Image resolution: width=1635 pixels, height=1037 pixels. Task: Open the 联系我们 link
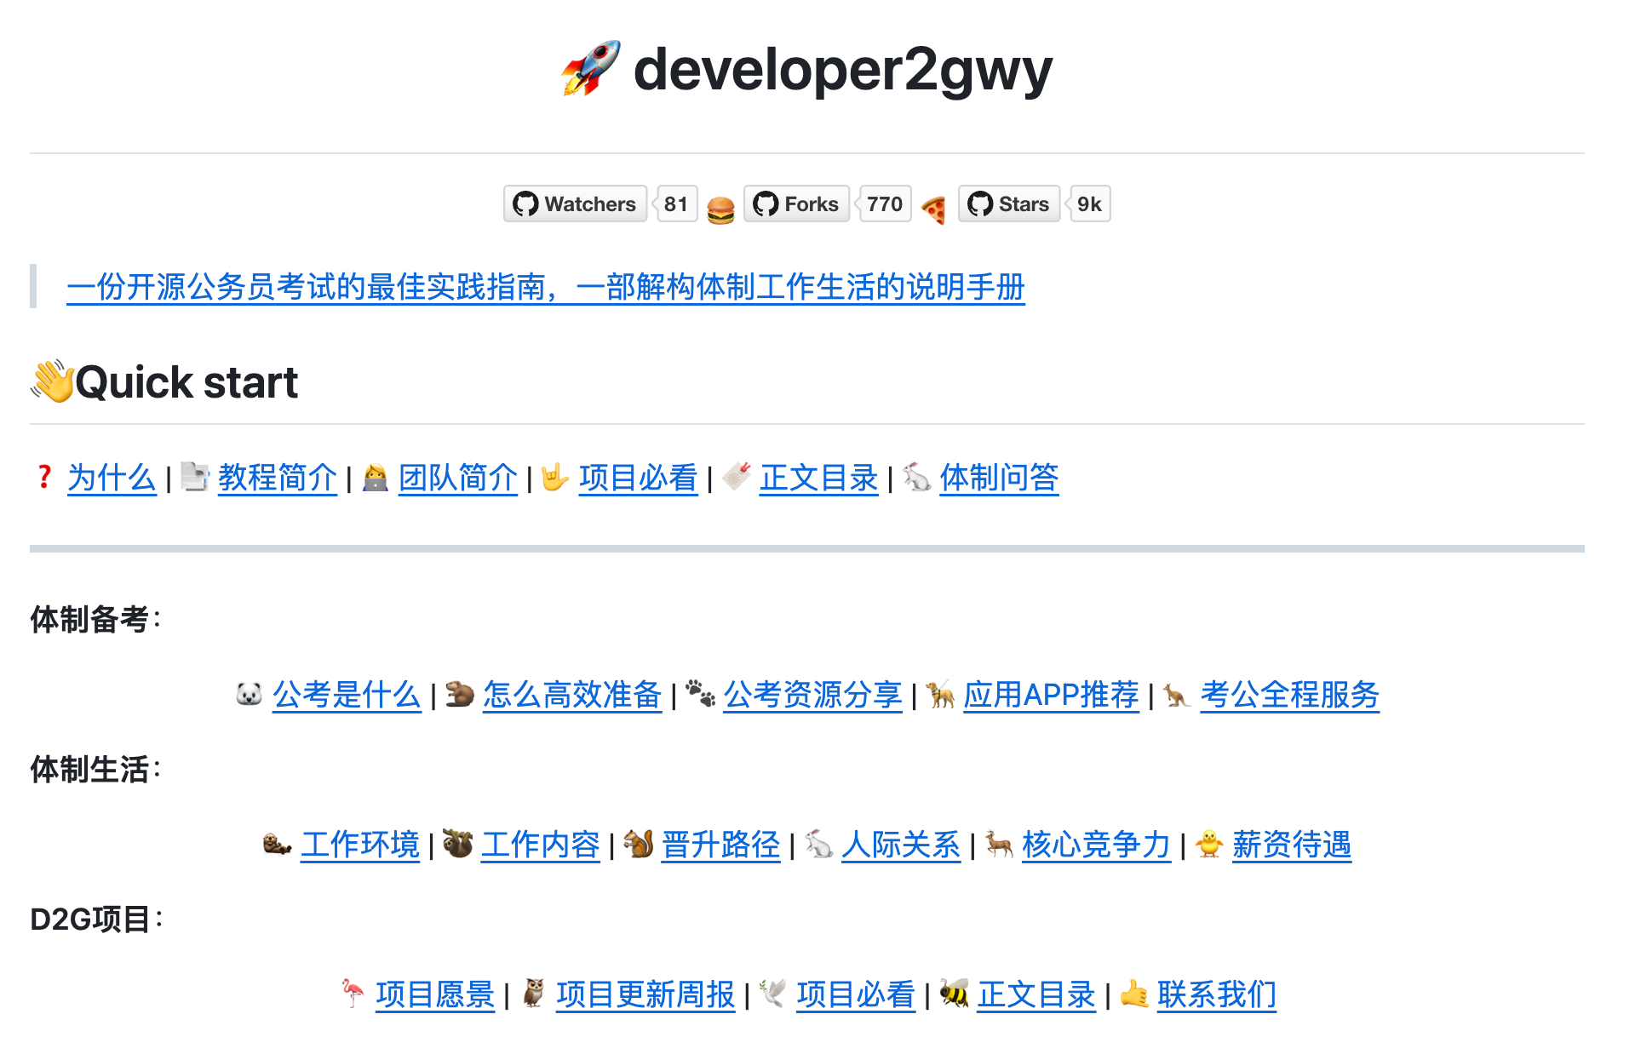pyautogui.click(x=1217, y=994)
